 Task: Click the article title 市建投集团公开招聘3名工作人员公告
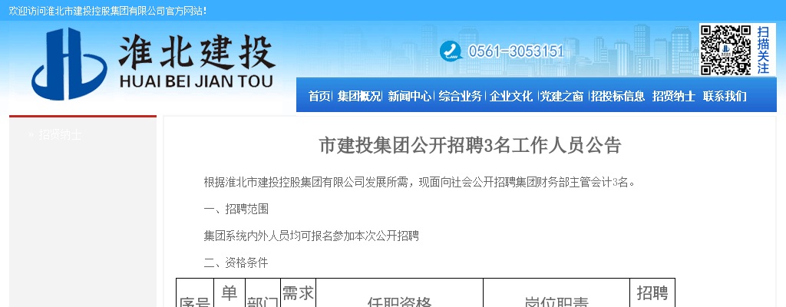(471, 145)
